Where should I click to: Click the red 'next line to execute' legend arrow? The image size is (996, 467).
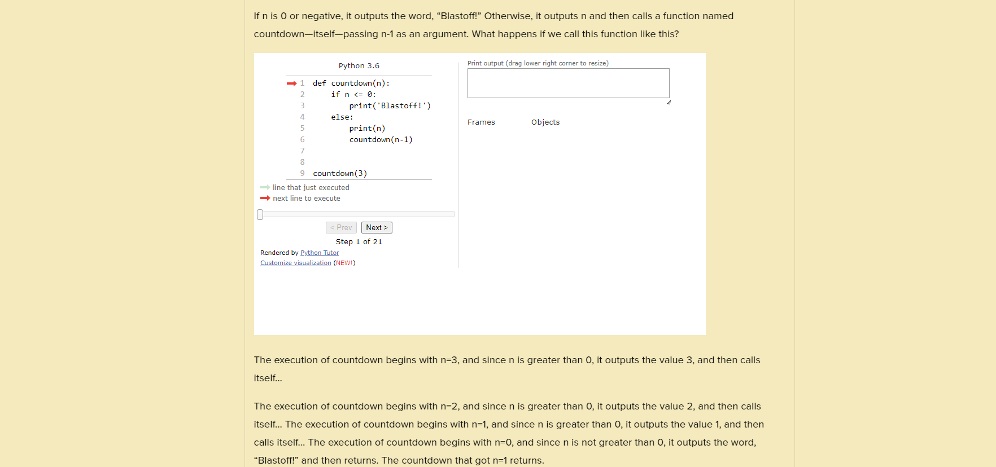click(x=265, y=198)
